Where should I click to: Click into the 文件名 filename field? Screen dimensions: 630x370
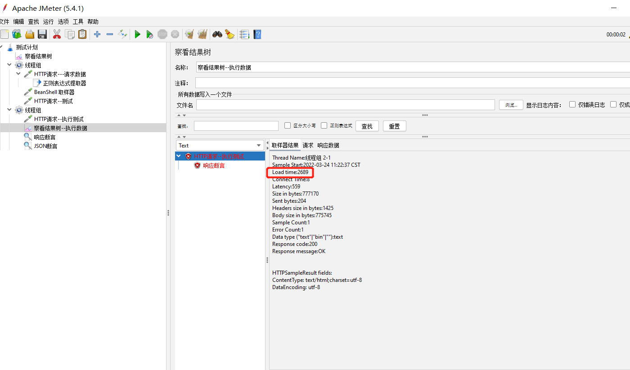point(346,105)
